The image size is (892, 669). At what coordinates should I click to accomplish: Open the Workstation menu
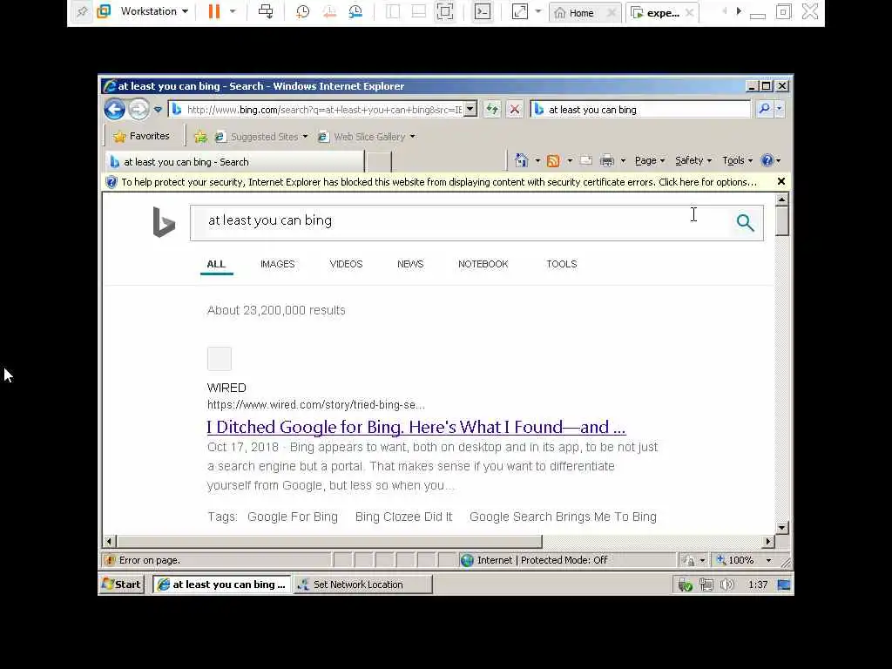[153, 11]
